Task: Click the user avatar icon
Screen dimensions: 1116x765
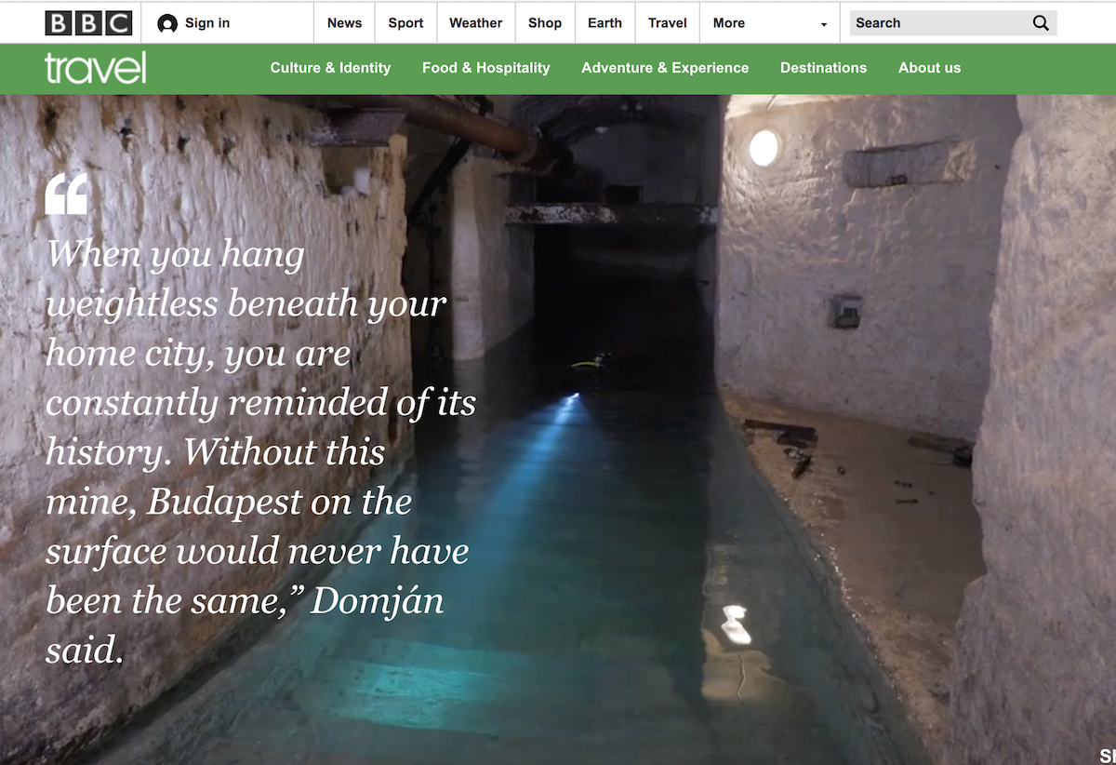Action: [x=167, y=23]
